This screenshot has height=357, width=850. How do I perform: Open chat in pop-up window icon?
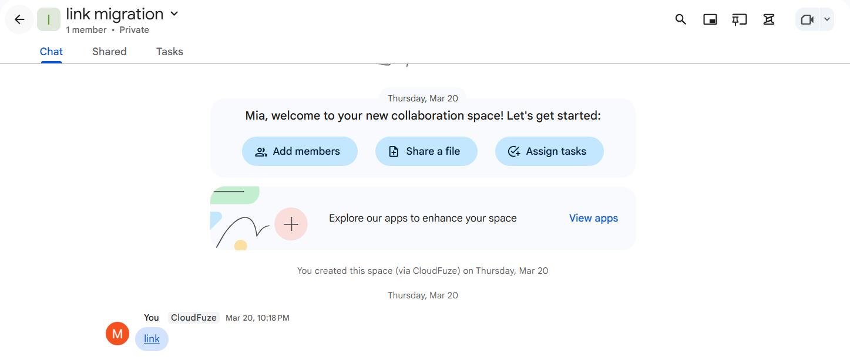[x=710, y=19]
